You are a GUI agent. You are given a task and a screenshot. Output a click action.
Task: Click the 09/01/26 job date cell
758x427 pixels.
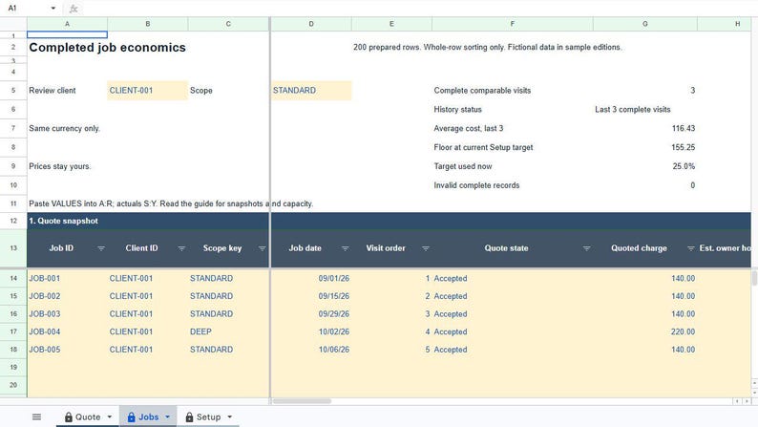click(311, 279)
